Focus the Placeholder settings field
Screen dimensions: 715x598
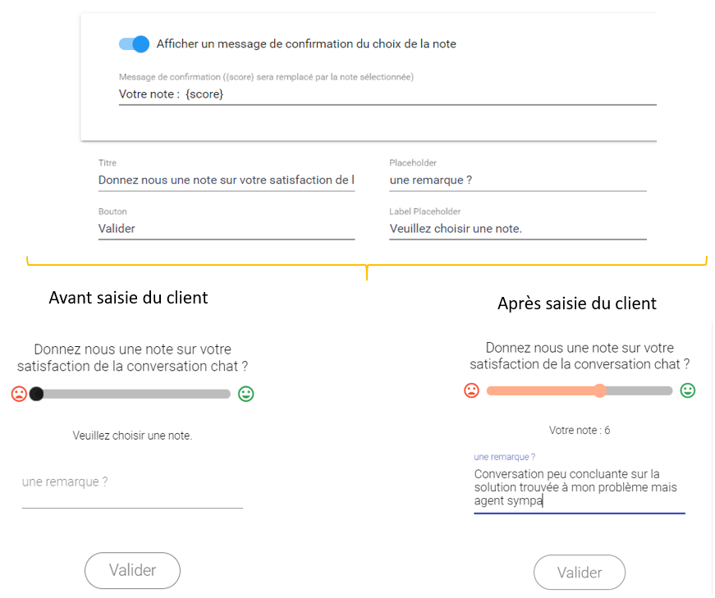pyautogui.click(x=517, y=180)
